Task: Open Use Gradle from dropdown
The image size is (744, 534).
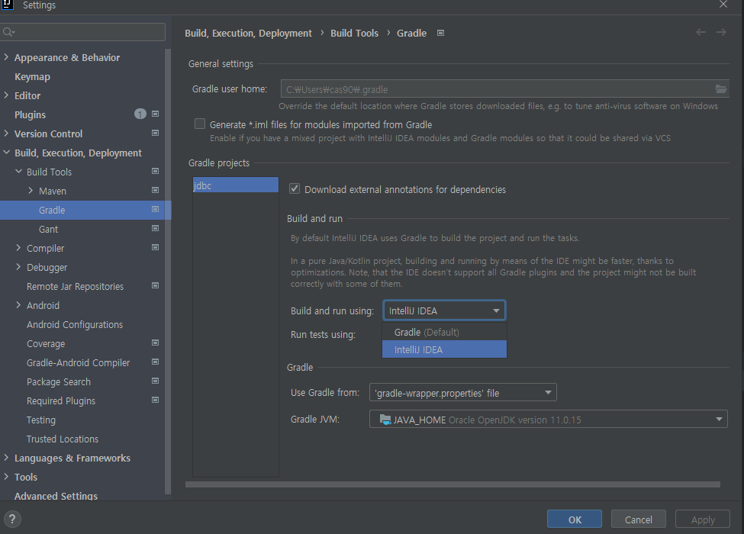Action: (x=462, y=393)
